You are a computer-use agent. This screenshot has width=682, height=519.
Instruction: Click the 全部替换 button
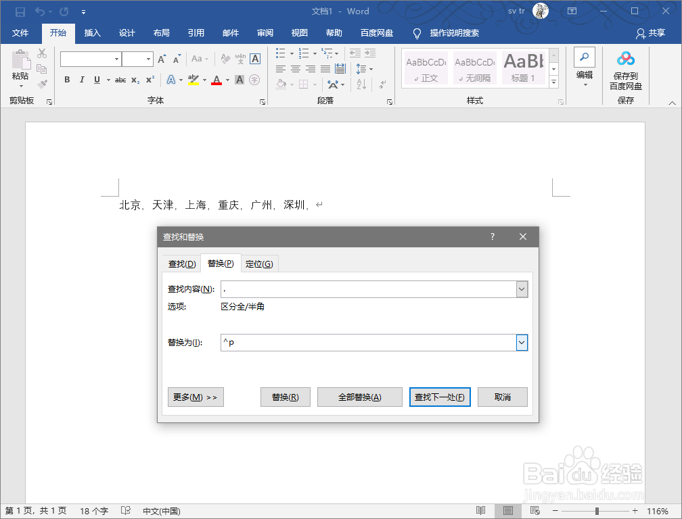pos(359,397)
